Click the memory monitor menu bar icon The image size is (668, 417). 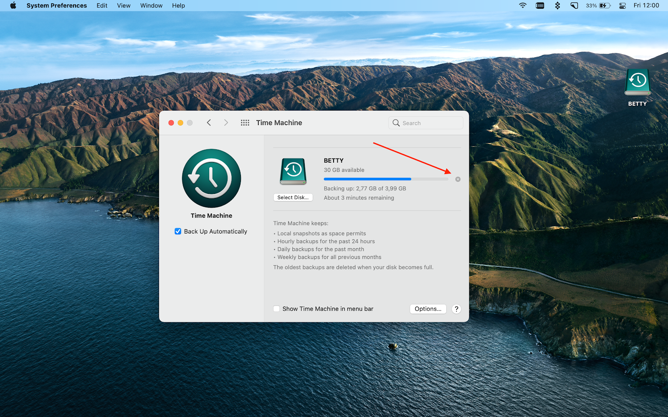(540, 5)
